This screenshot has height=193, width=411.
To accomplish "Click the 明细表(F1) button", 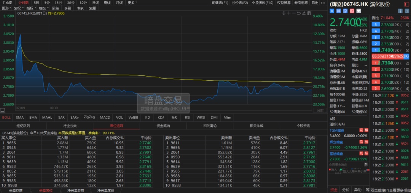I will coord(220,3).
